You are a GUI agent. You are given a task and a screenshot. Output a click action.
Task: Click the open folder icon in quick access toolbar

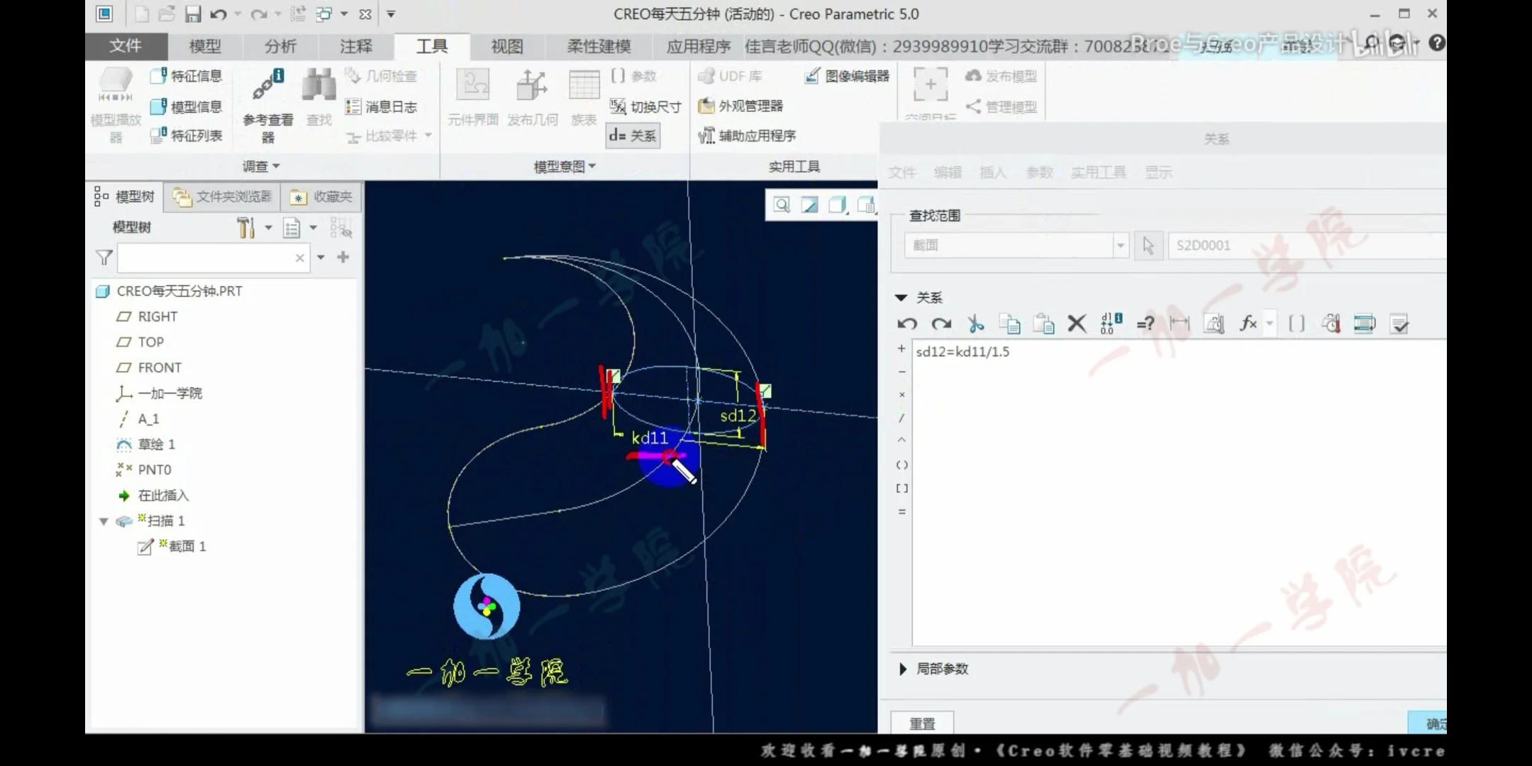[x=167, y=14]
